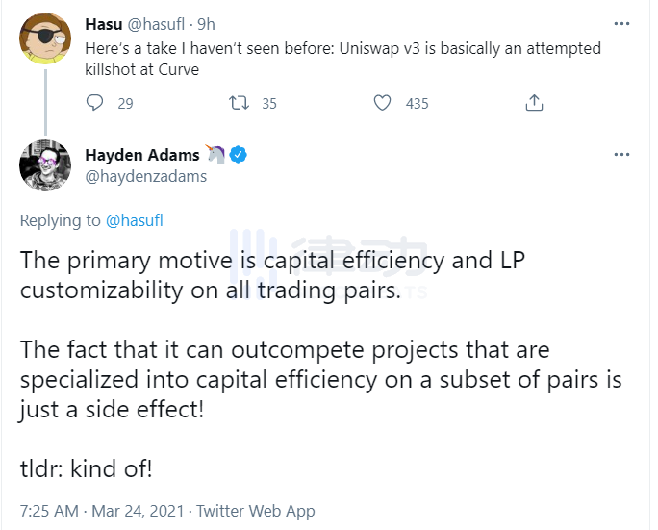Click the 435 likes count
Image resolution: width=658 pixels, height=530 pixels.
click(417, 103)
